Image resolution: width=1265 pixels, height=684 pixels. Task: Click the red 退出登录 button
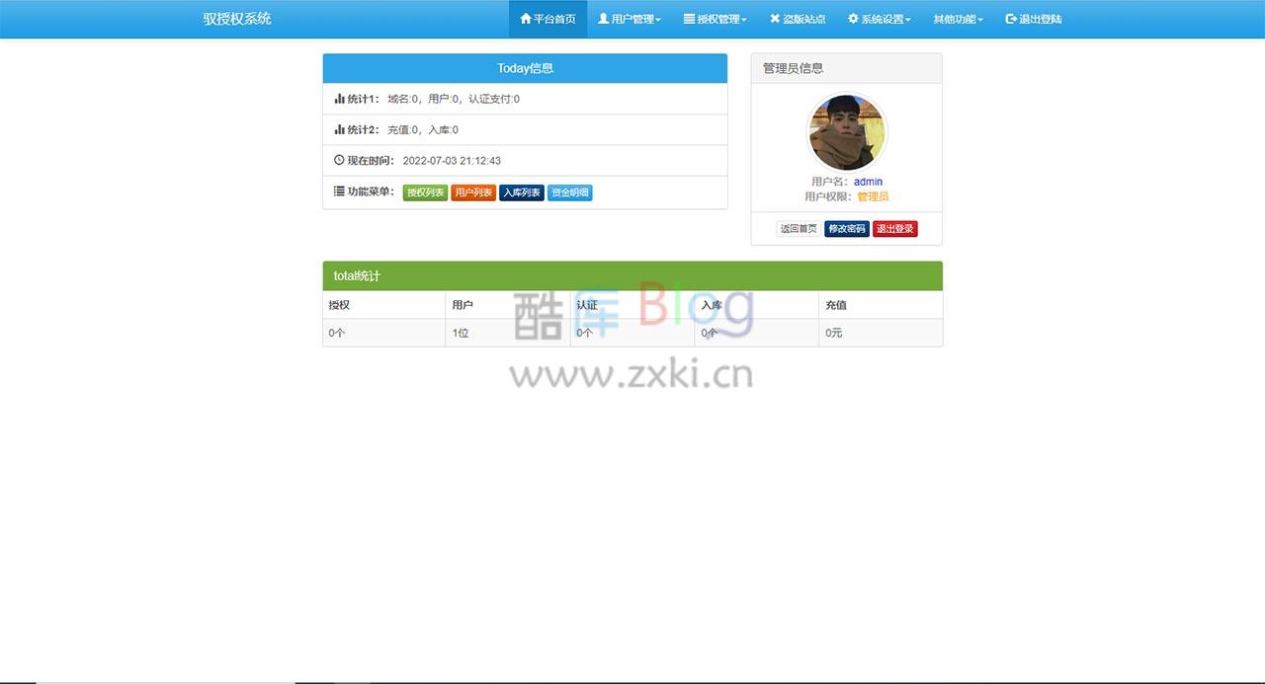click(894, 228)
